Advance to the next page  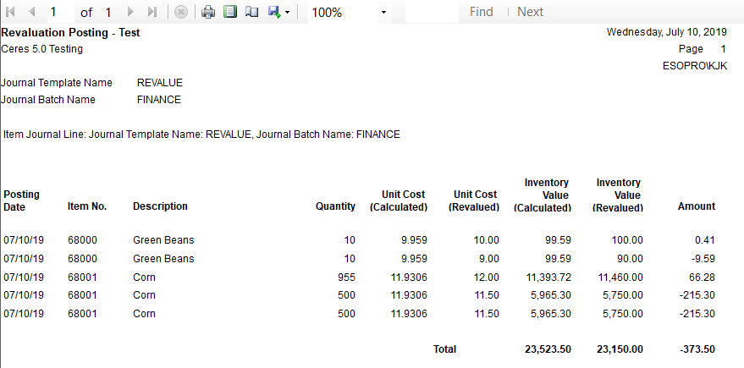(x=130, y=12)
